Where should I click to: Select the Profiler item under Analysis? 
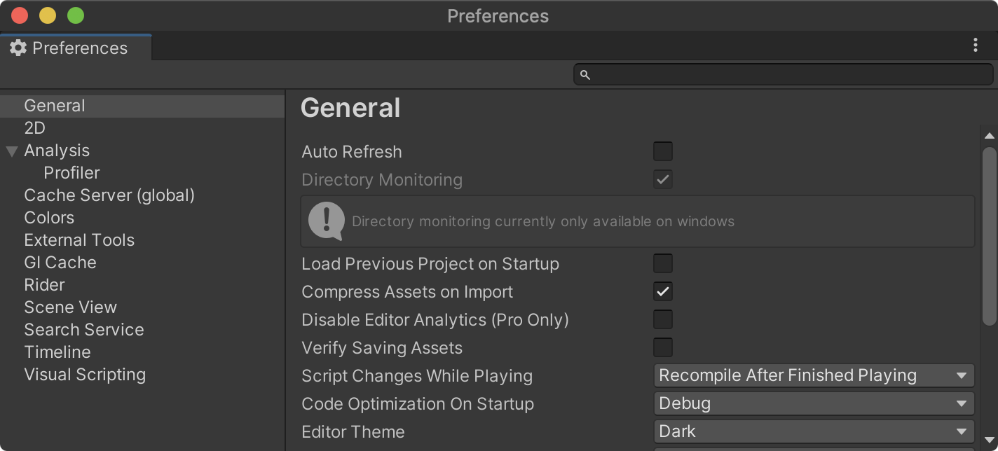(x=71, y=173)
